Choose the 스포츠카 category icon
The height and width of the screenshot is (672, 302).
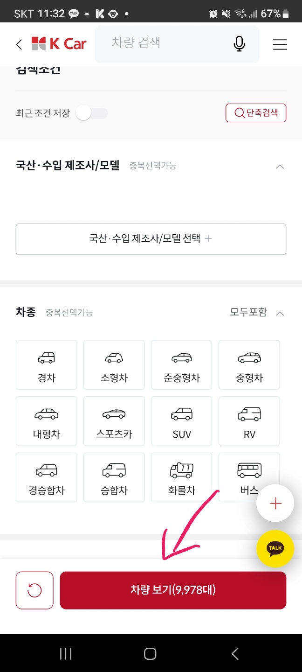[114, 420]
